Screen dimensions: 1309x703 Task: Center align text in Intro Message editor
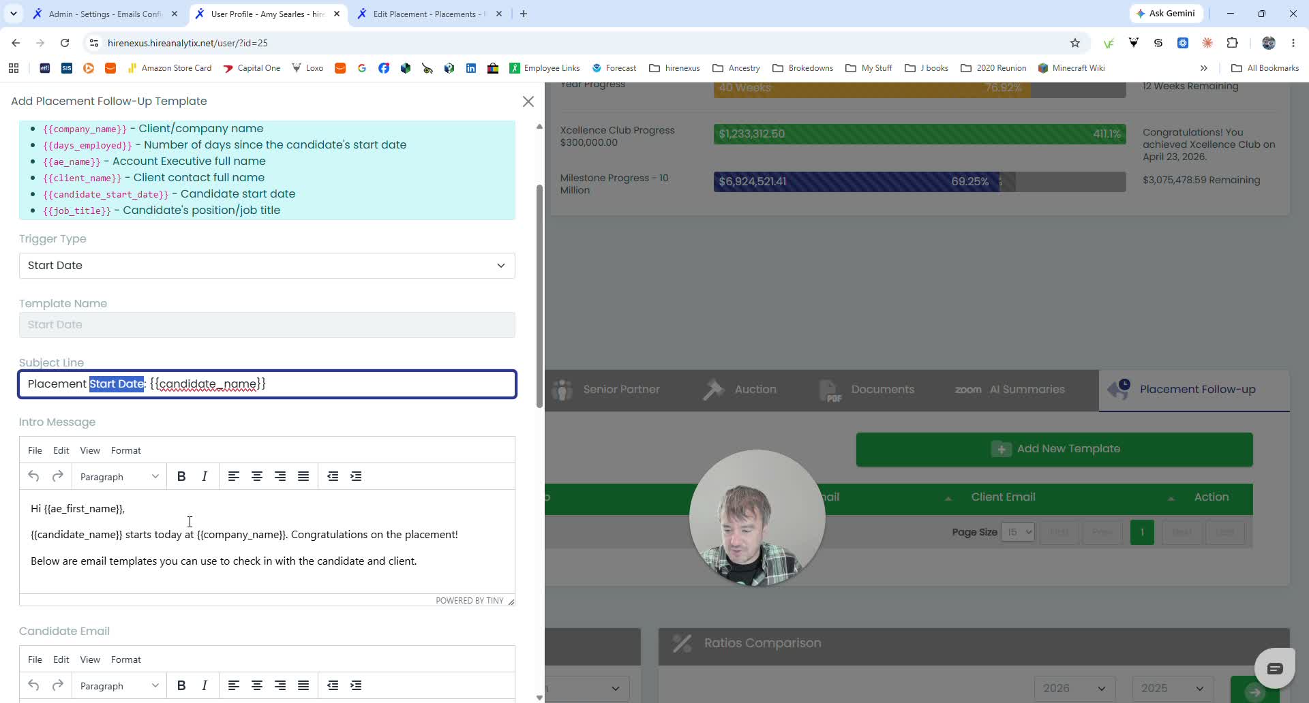pyautogui.click(x=257, y=476)
